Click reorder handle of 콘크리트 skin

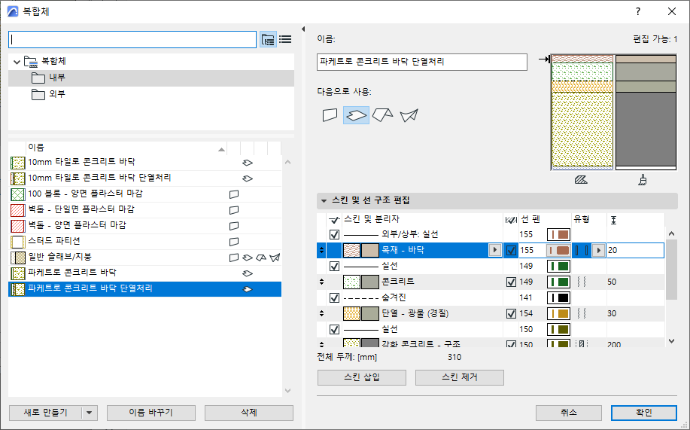[322, 282]
